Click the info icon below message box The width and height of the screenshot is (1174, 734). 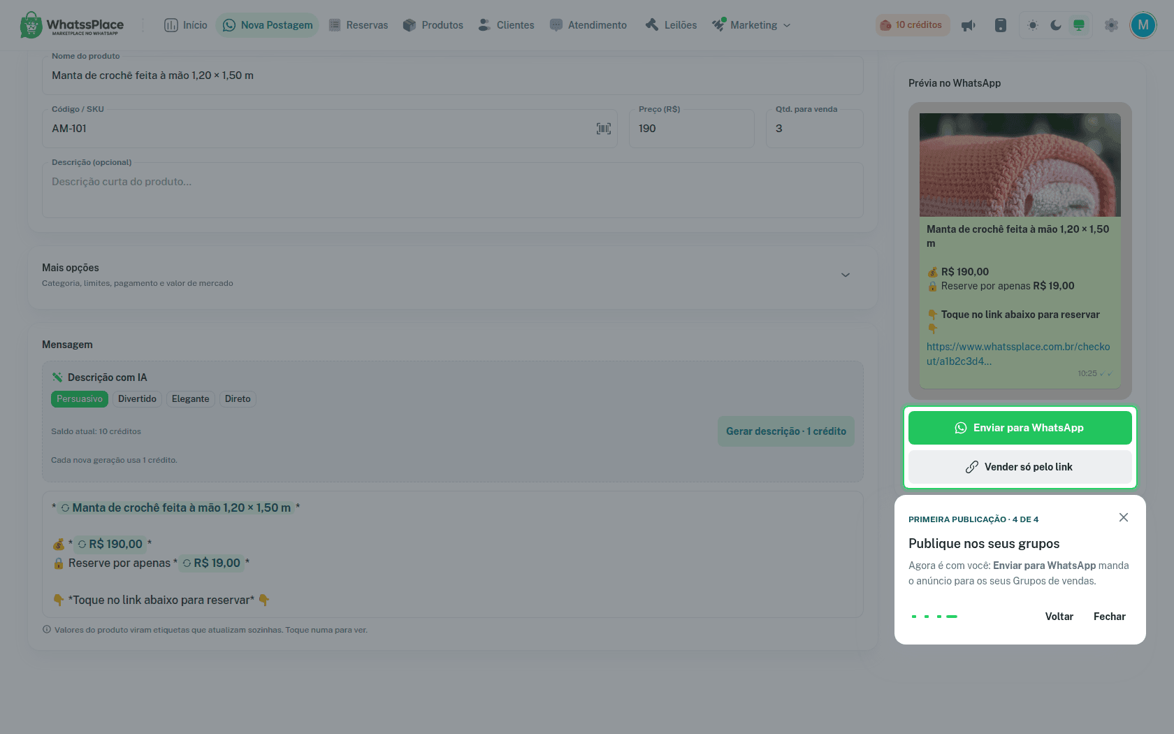tap(47, 629)
